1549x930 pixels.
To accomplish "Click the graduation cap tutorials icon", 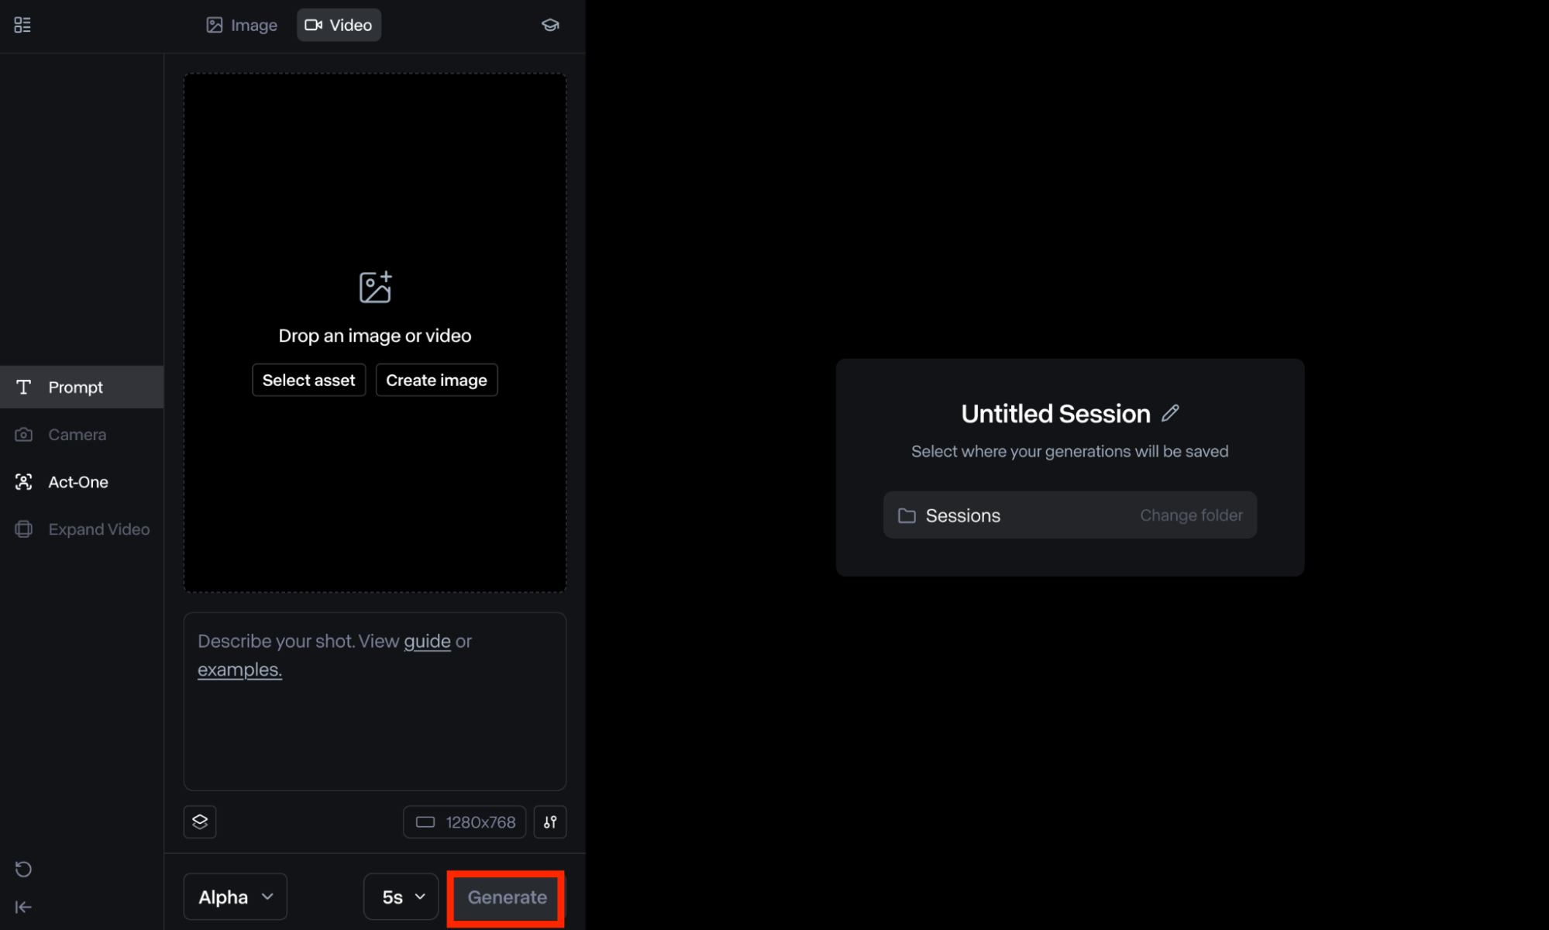I will point(550,25).
